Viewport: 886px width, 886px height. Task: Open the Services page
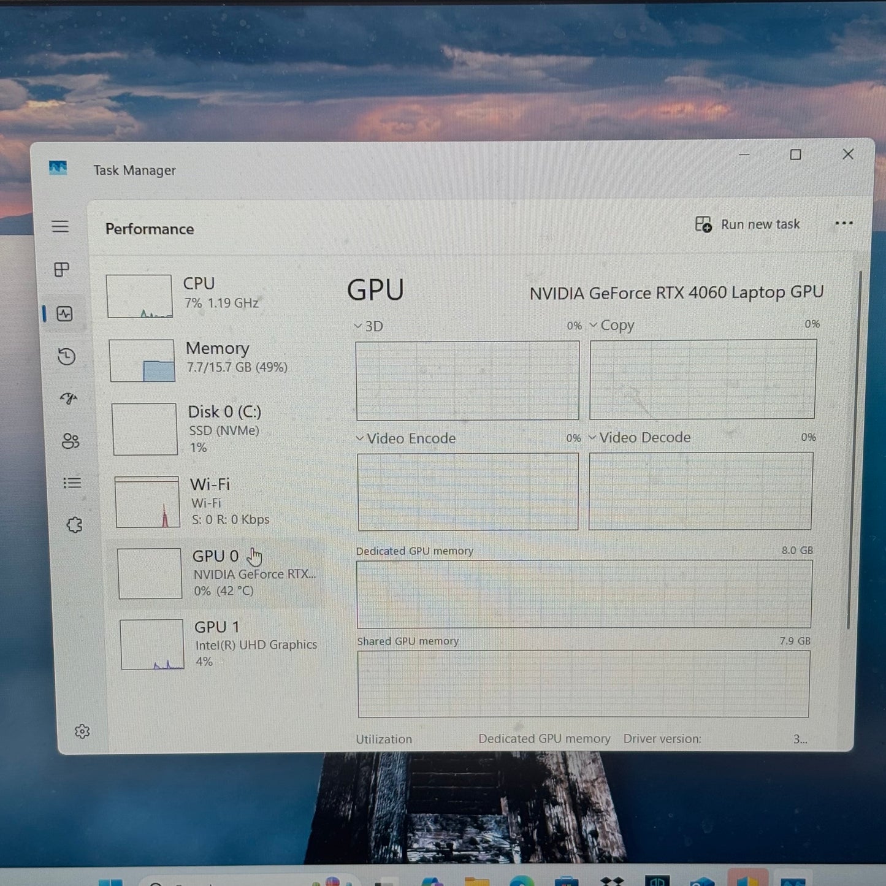click(74, 525)
